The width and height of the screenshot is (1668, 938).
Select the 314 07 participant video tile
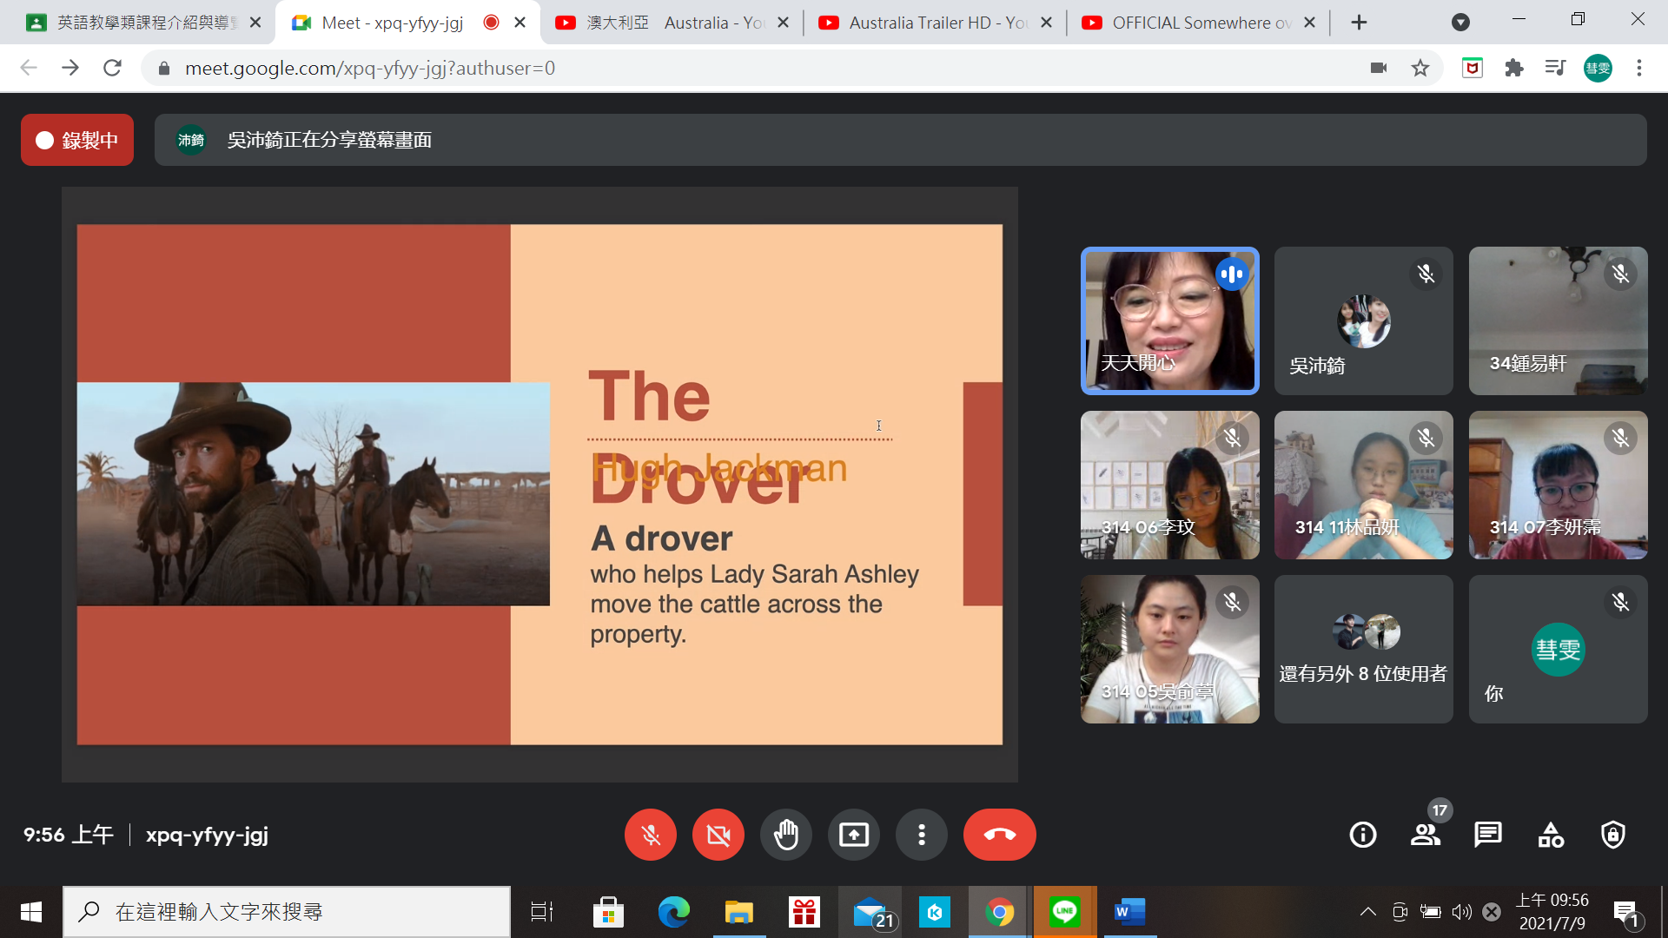tap(1558, 485)
